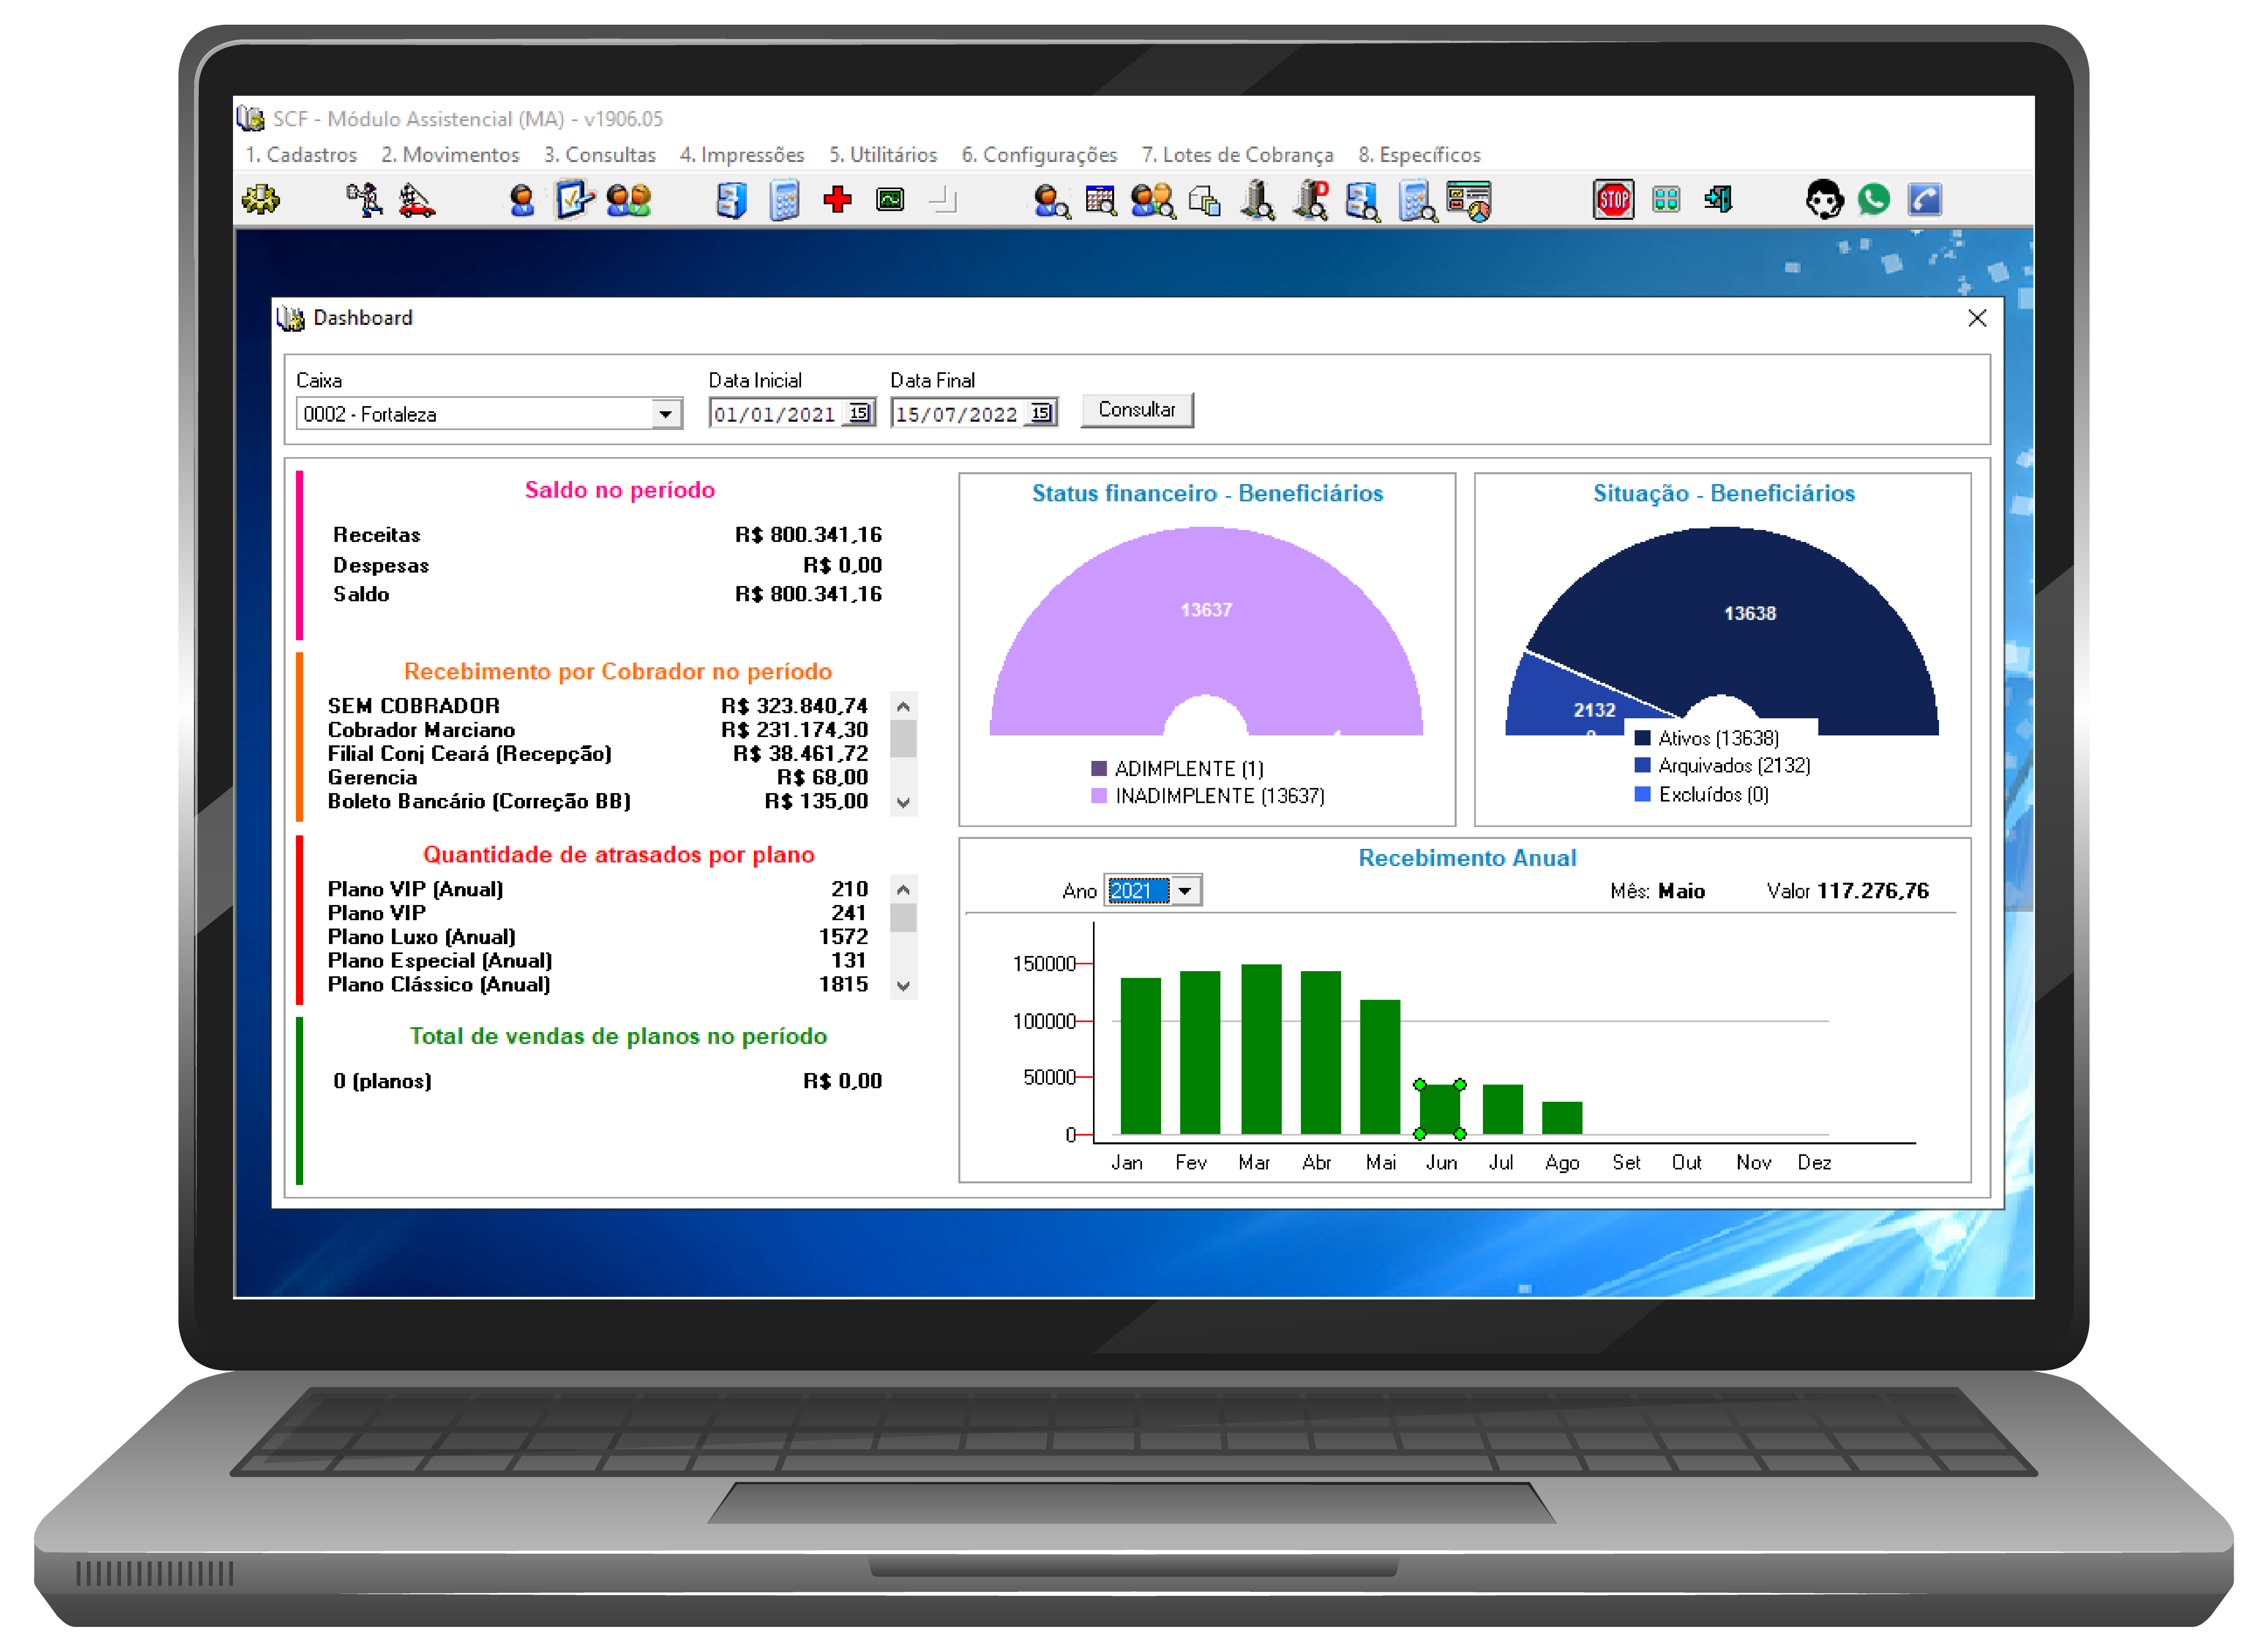Viewport: 2268px width, 1652px height.
Task: Click the green WhatsApp icon
Action: coord(1874,200)
